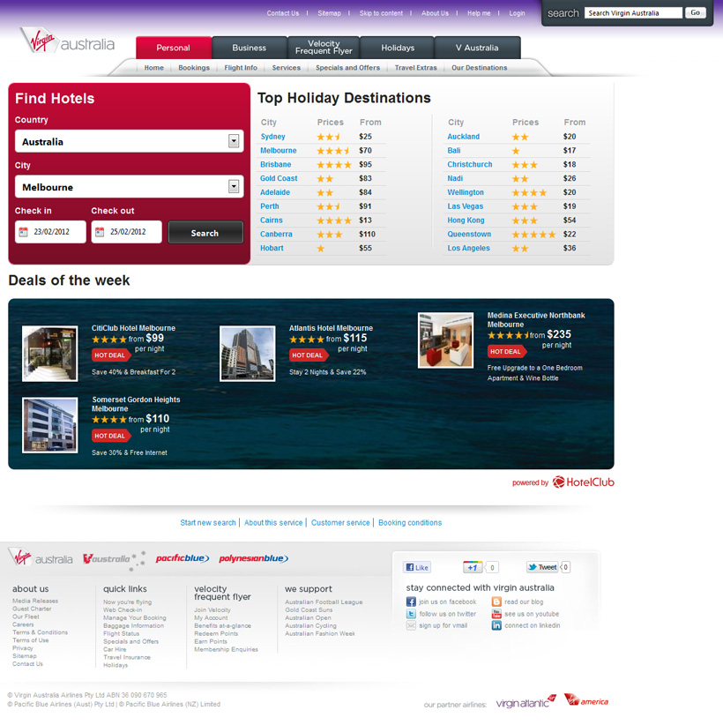This screenshot has height=725, width=723.
Task: Click the Facebook Like button
Action: [417, 567]
